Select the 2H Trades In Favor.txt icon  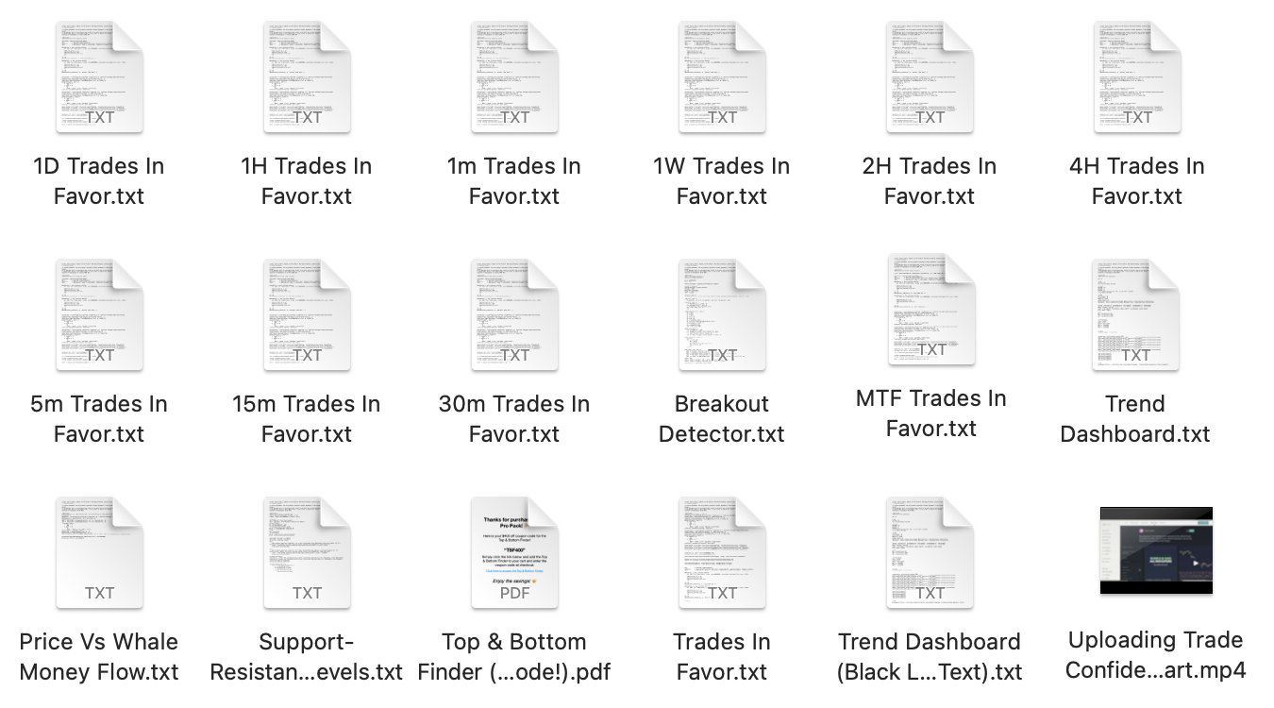(930, 77)
